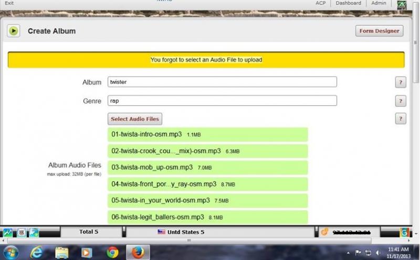
Task: Open Windows Media Player from the taskbar
Action: coord(87,253)
